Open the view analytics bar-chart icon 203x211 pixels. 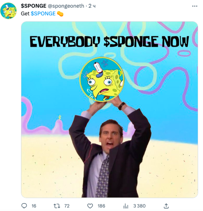pyautogui.click(x=126, y=206)
